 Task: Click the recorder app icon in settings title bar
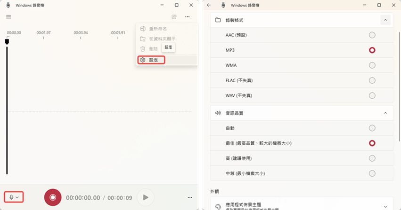pos(223,5)
